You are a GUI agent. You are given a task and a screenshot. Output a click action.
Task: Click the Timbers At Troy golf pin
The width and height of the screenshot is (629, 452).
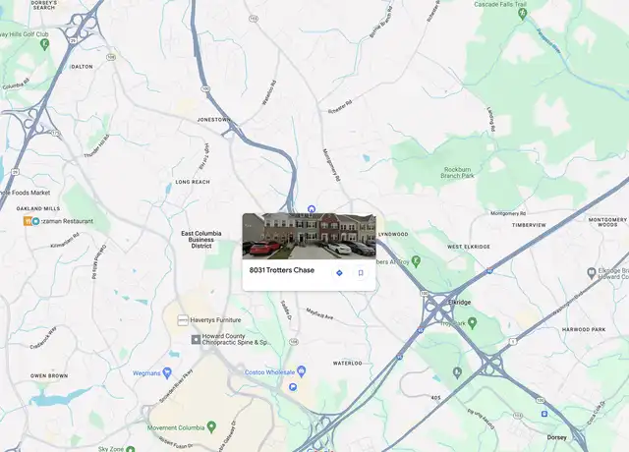(416, 261)
